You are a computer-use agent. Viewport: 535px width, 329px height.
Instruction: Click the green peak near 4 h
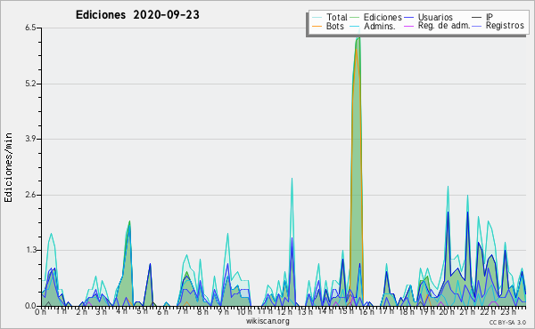129,264
